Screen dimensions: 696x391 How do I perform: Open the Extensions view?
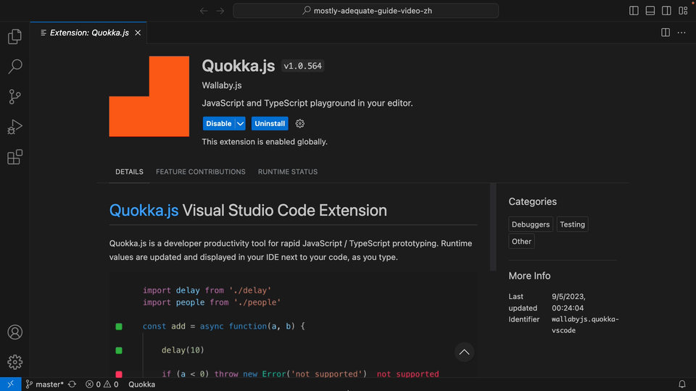click(x=14, y=157)
